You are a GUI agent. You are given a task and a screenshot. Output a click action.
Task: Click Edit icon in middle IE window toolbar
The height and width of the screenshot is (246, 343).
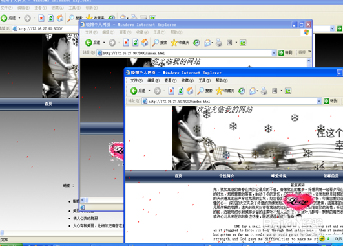(229, 42)
